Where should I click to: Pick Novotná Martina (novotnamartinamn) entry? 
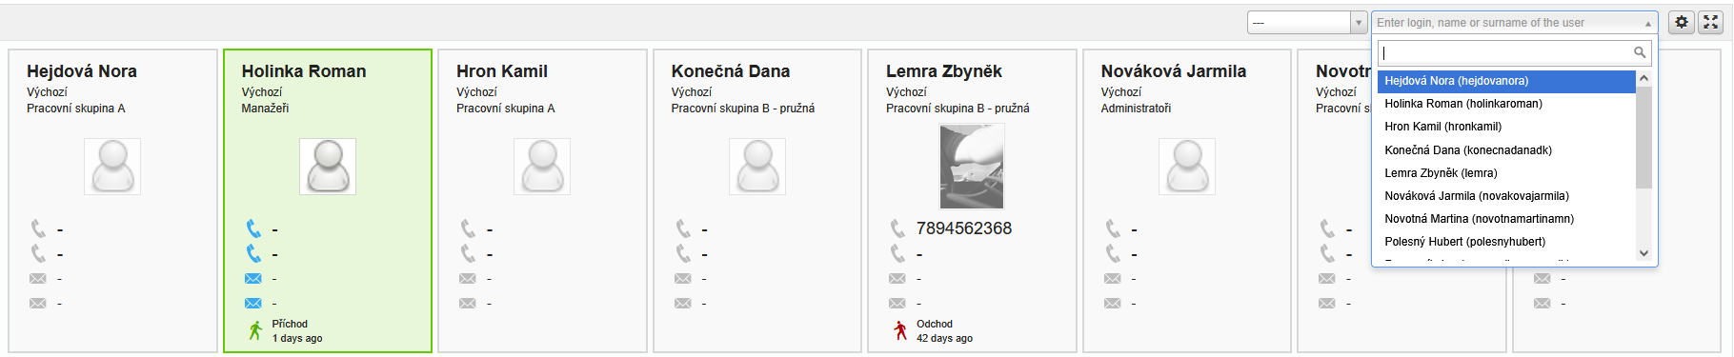tap(1506, 219)
